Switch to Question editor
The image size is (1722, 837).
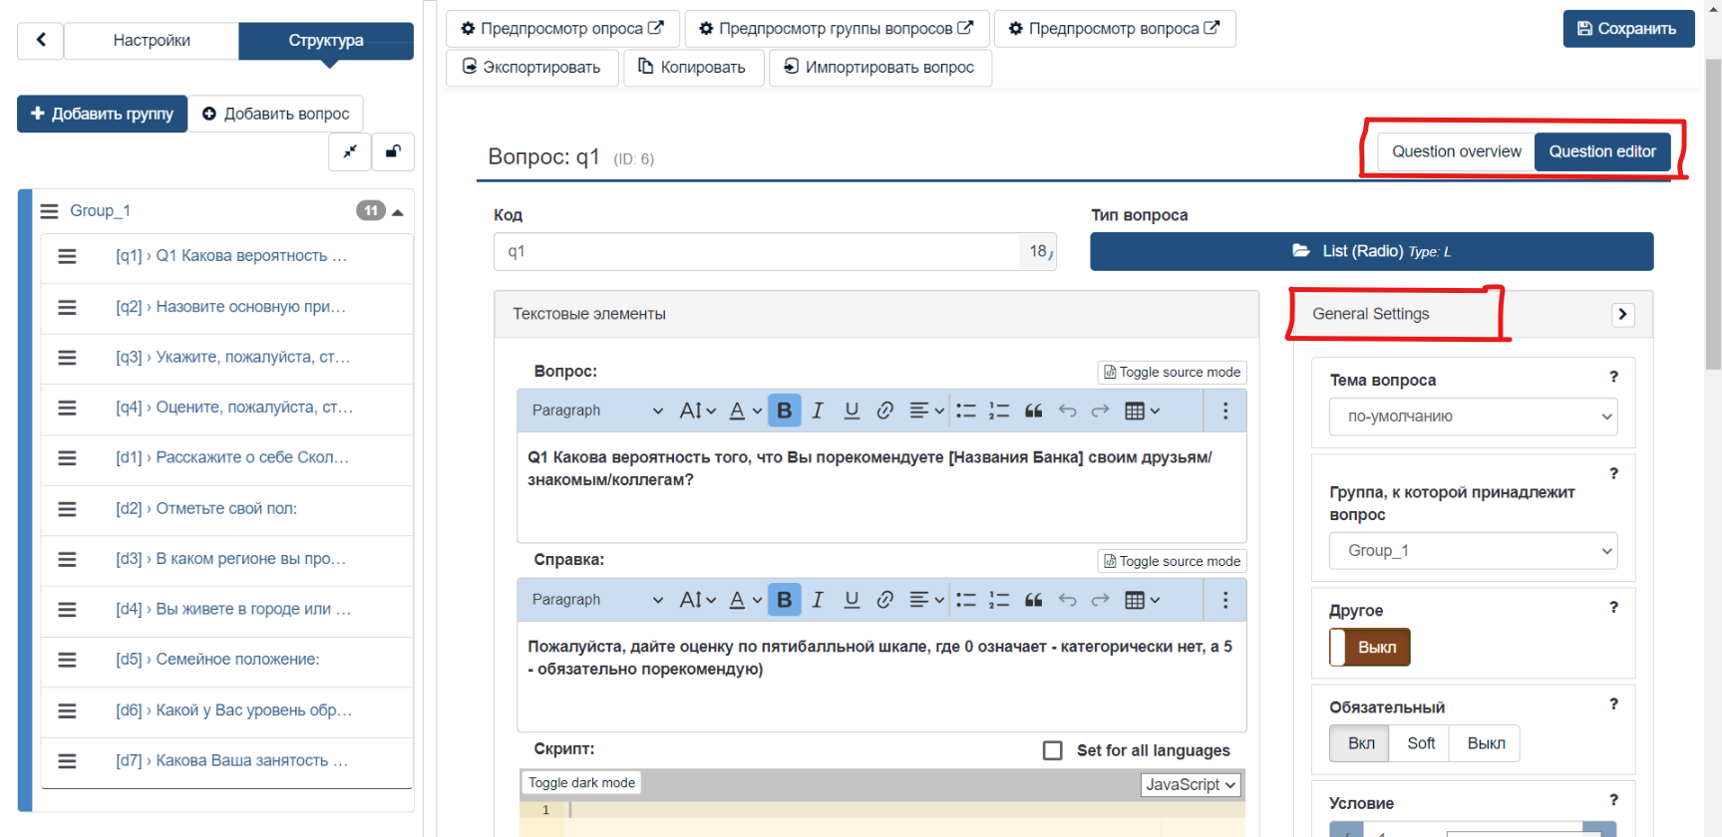pos(1602,151)
